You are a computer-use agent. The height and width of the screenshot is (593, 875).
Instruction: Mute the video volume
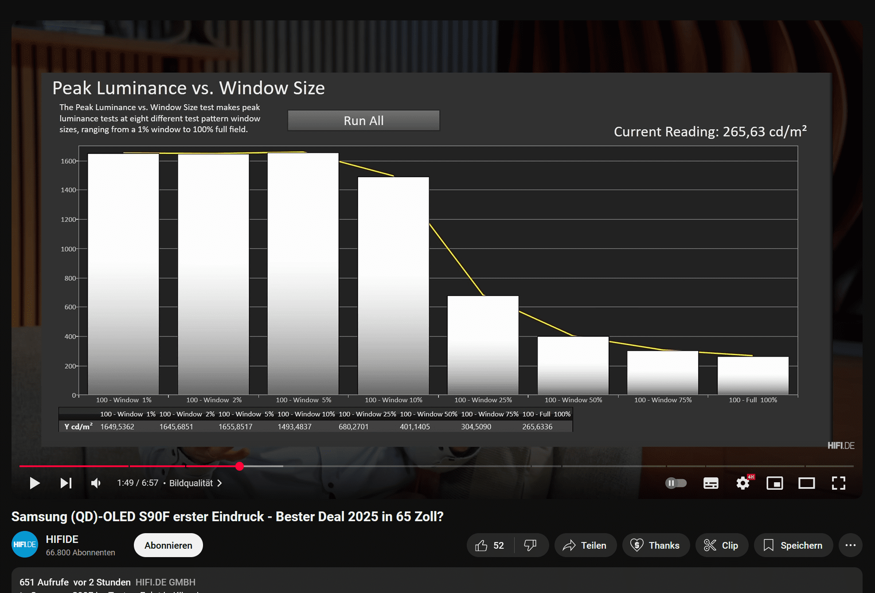point(96,483)
